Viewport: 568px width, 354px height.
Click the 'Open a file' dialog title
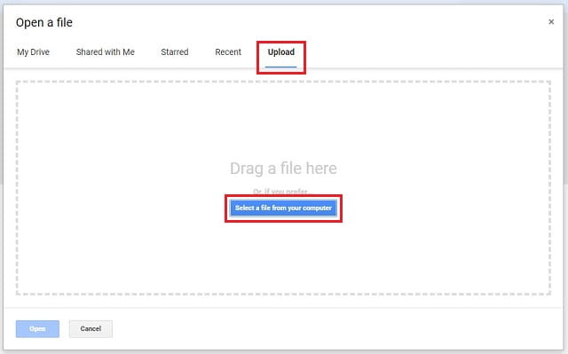click(x=44, y=22)
